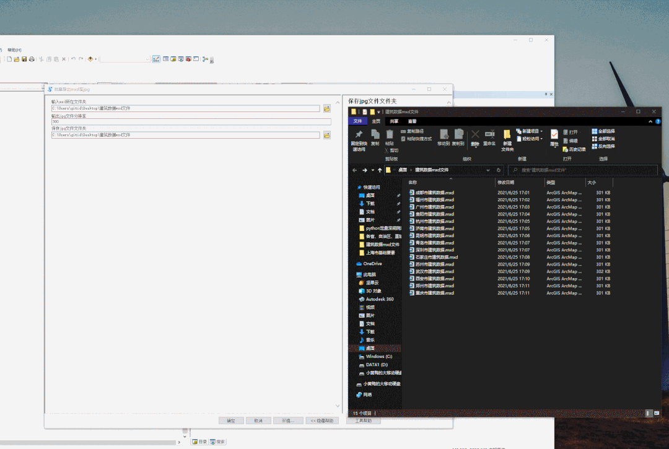Click 固定到快速访问 pin icon in ribbon
This screenshot has height=449, width=669.
pos(359,134)
